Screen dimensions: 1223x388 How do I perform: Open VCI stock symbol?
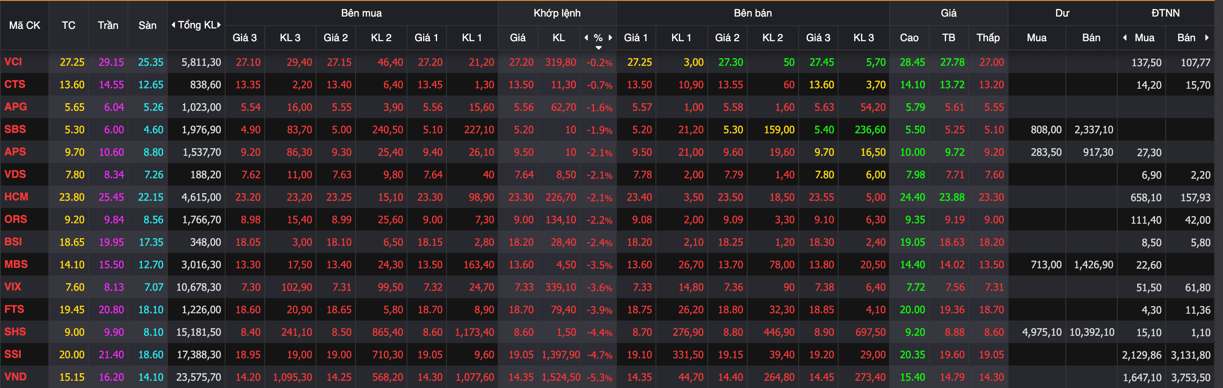click(x=13, y=62)
